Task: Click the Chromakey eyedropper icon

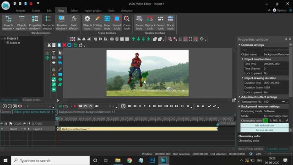Action: pos(287,121)
